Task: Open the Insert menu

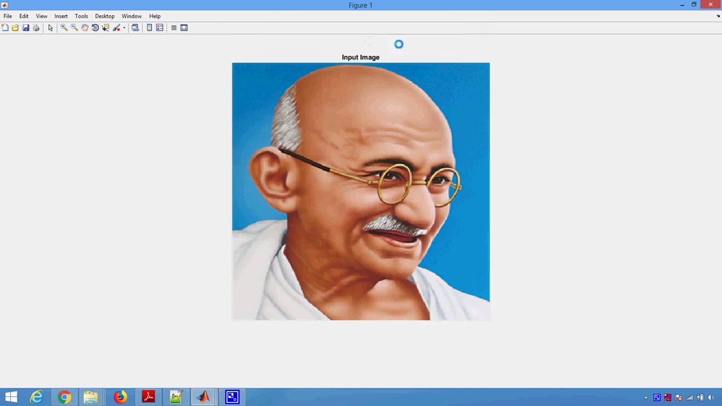Action: tap(61, 16)
